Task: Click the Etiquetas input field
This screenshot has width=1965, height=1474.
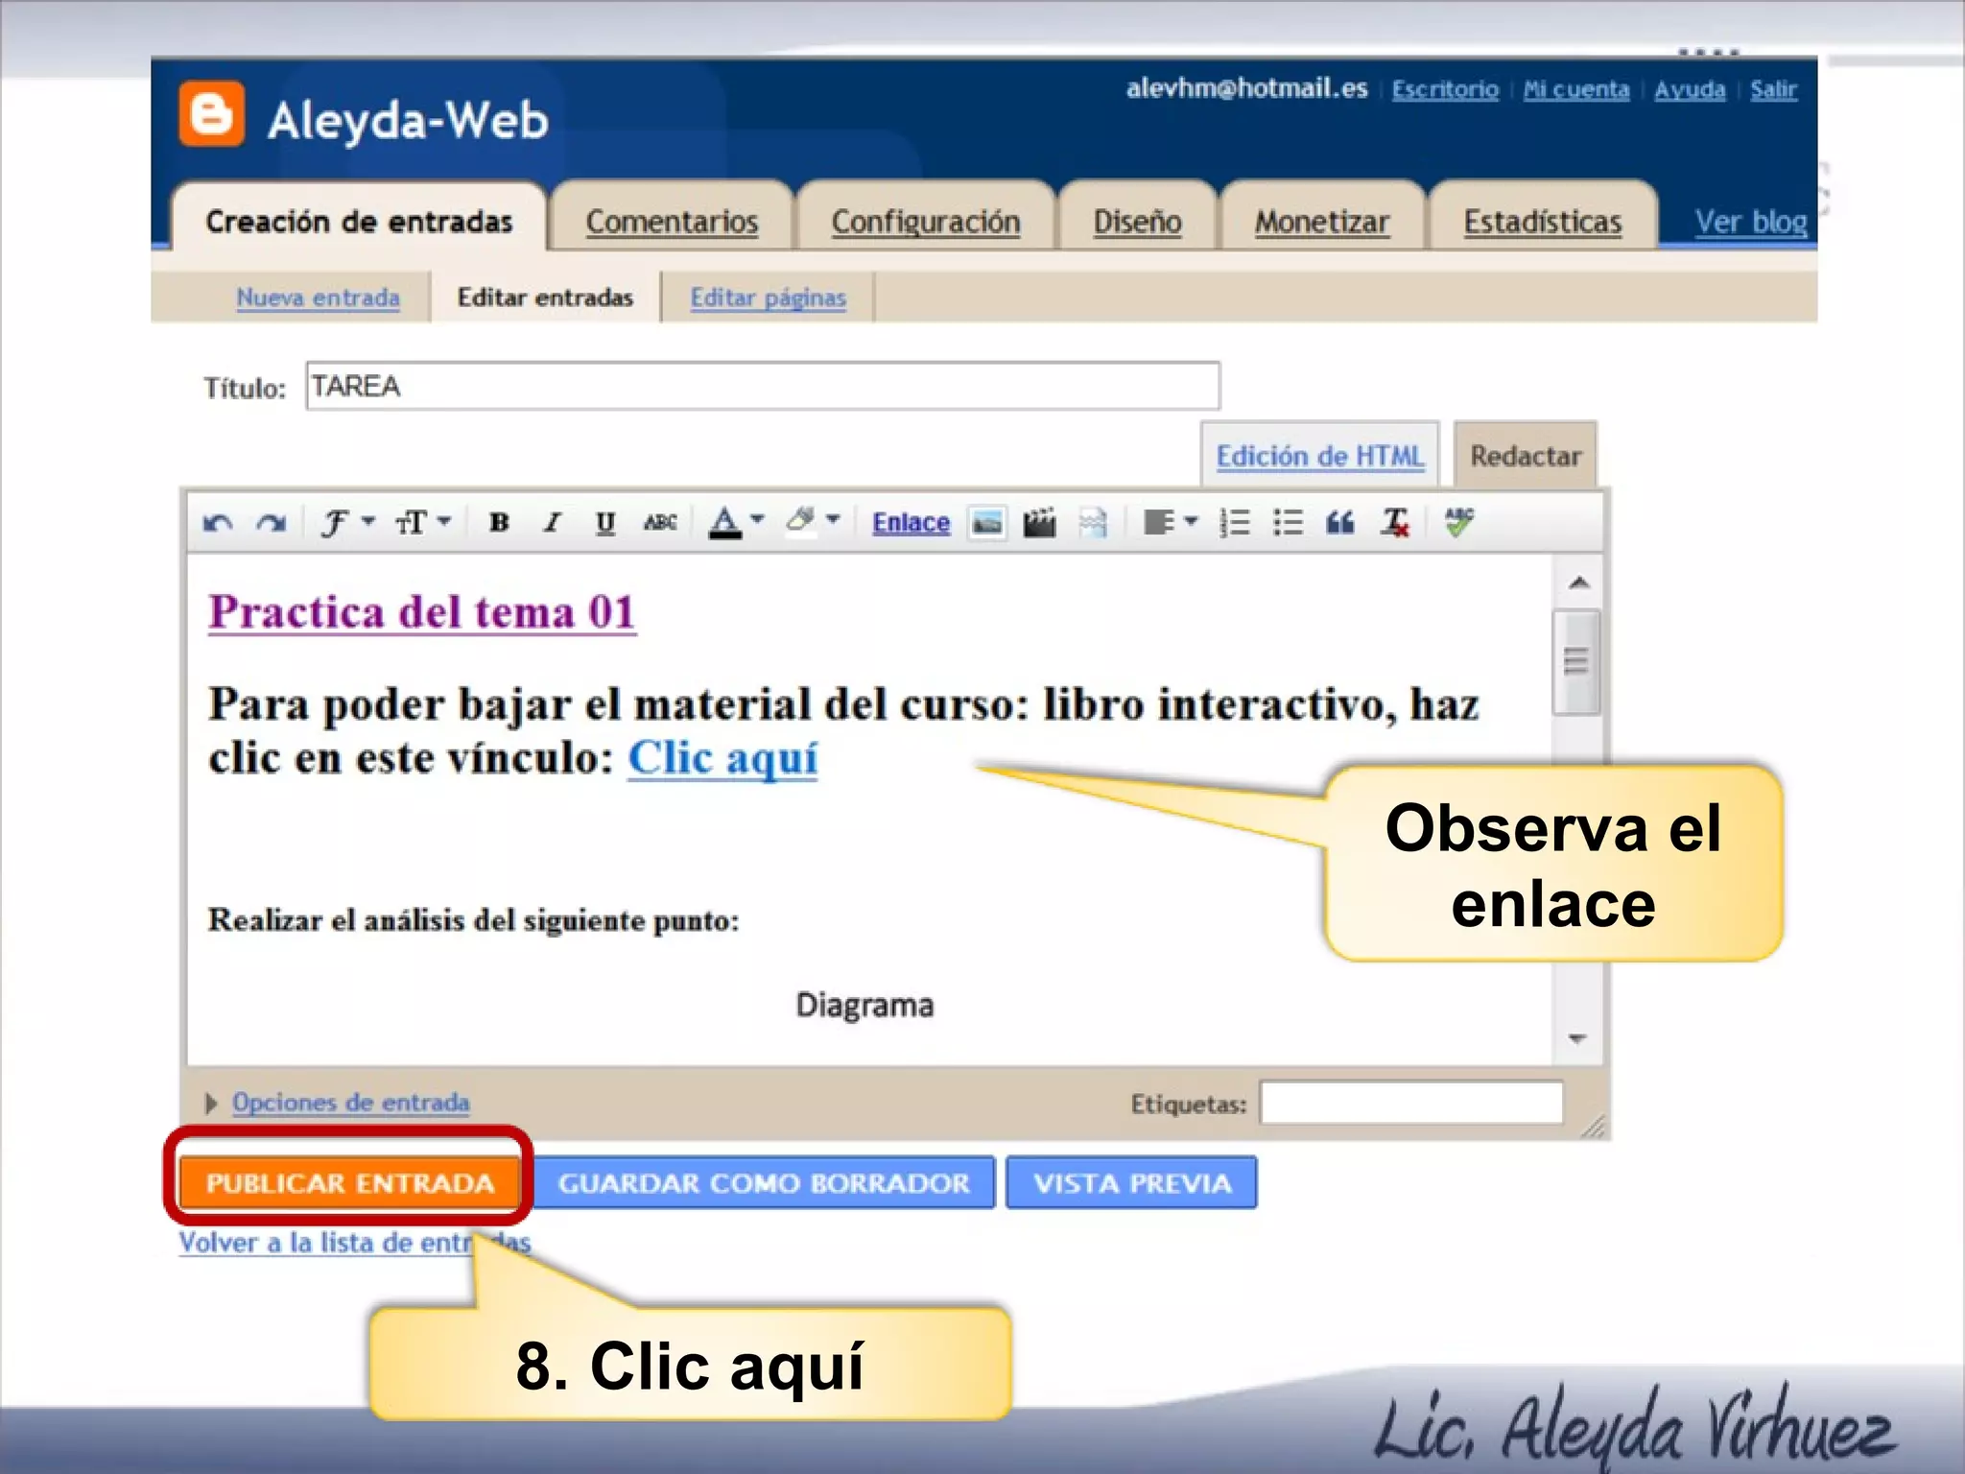Action: 1410,1103
